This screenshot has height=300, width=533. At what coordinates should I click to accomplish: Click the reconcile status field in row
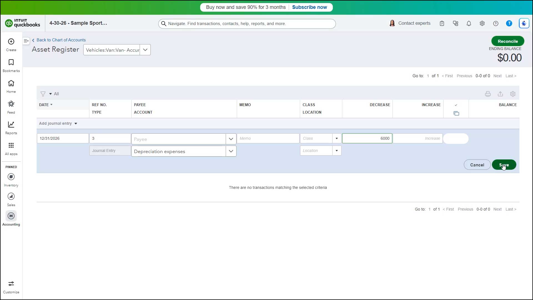click(x=456, y=139)
